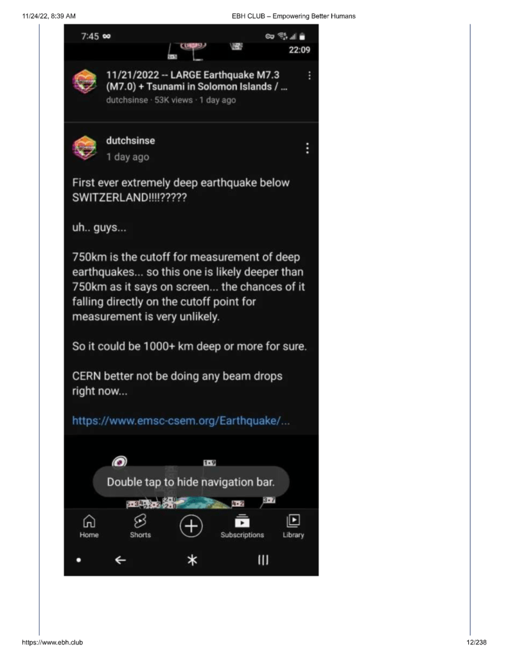Tap the small dot in the navigation bar
Viewport: 508px width, 658px height.
pos(78,560)
